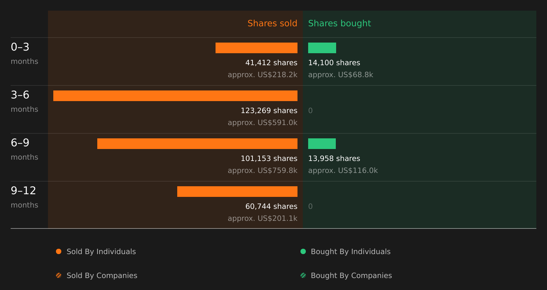Select the approx. US$218.2k amount
The height and width of the screenshot is (290, 547).
click(x=263, y=75)
